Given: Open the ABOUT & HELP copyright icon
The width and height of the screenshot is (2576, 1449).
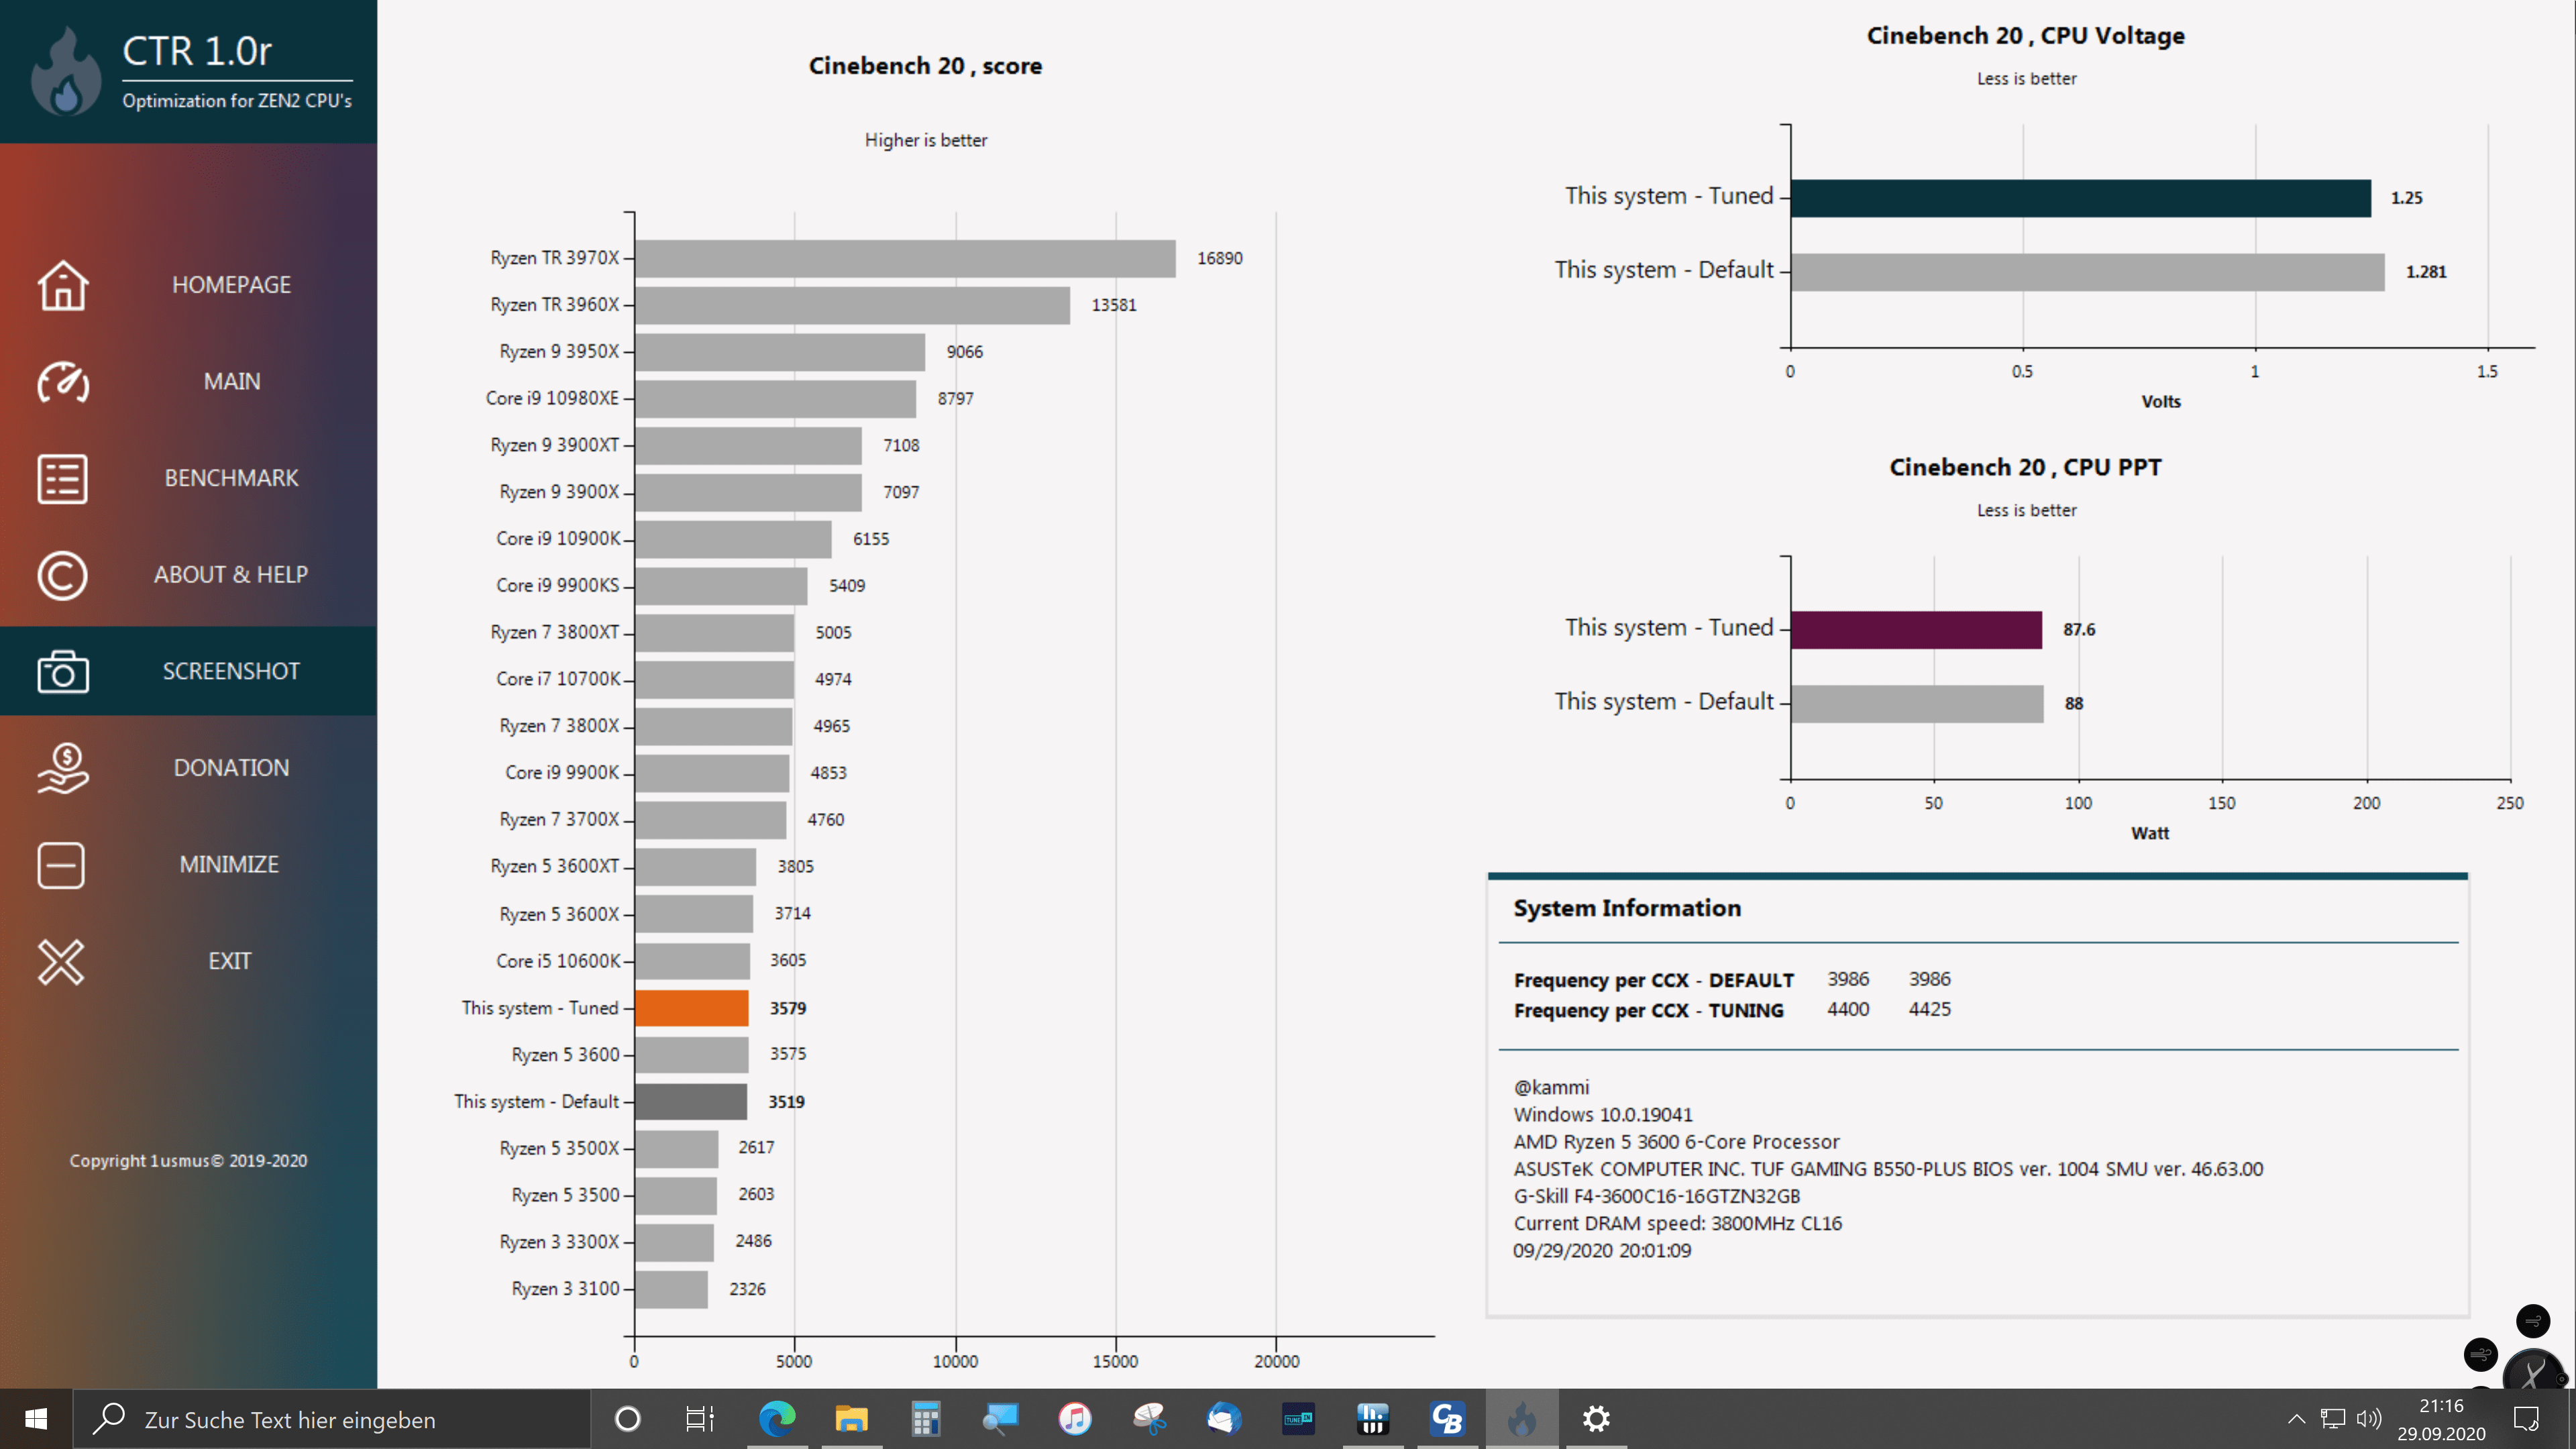Looking at the screenshot, I should tap(63, 575).
